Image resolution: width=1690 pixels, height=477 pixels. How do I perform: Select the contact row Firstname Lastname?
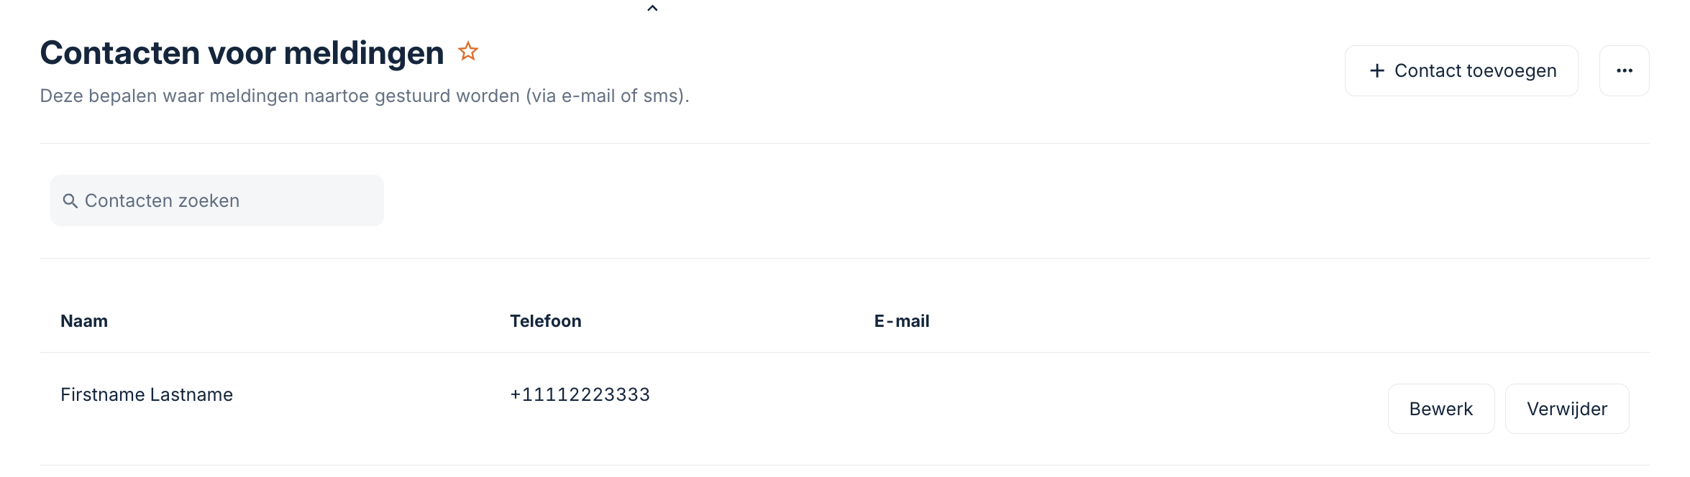[x=147, y=394]
